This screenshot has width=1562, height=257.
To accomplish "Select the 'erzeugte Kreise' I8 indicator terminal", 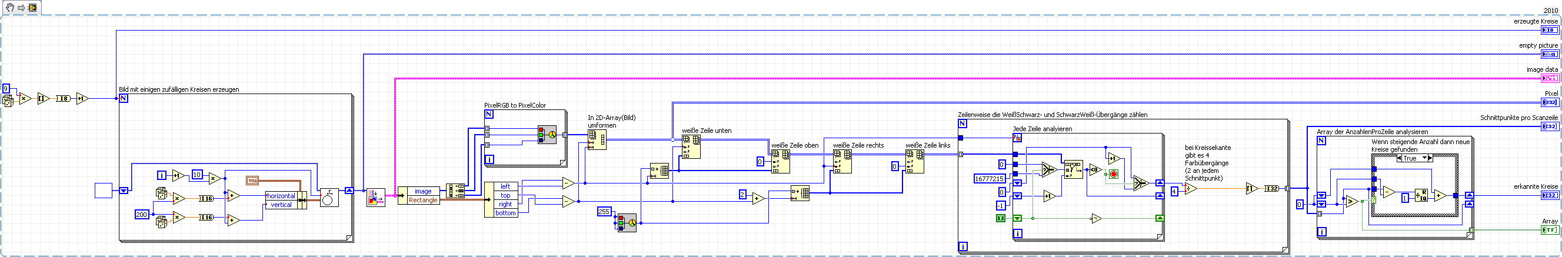I will pos(1549,30).
